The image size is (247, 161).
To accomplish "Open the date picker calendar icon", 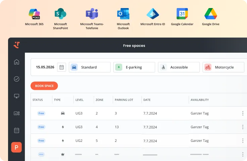I will point(61,67).
